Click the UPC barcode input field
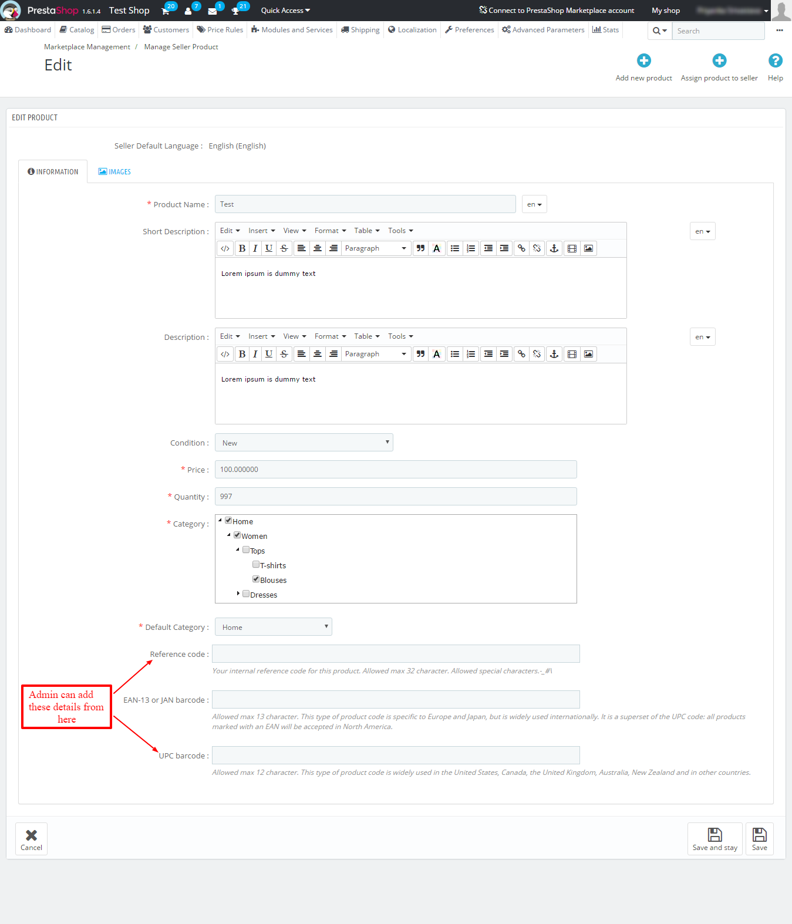 [x=396, y=756]
